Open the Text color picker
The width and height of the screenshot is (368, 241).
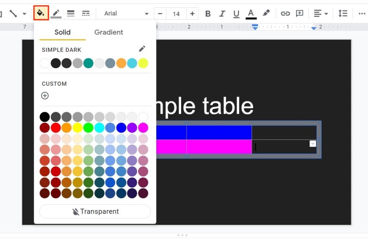tap(251, 13)
